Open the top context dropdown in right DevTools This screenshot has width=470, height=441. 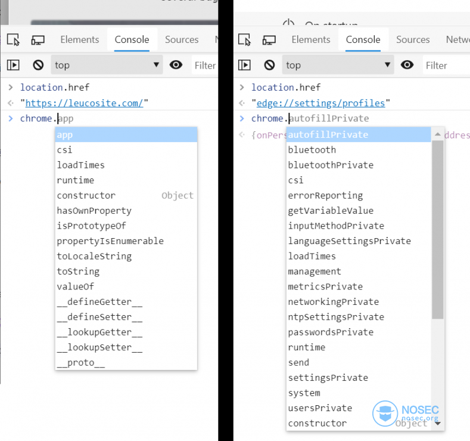(338, 65)
